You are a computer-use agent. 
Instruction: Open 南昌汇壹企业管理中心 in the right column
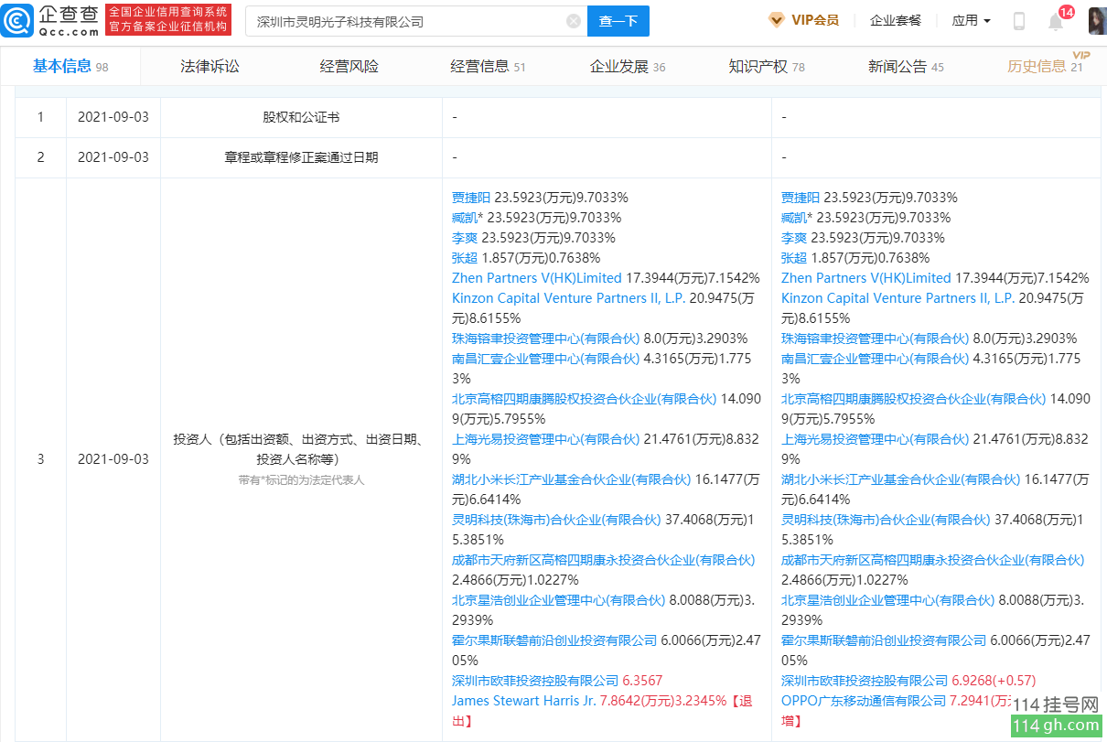tap(876, 359)
